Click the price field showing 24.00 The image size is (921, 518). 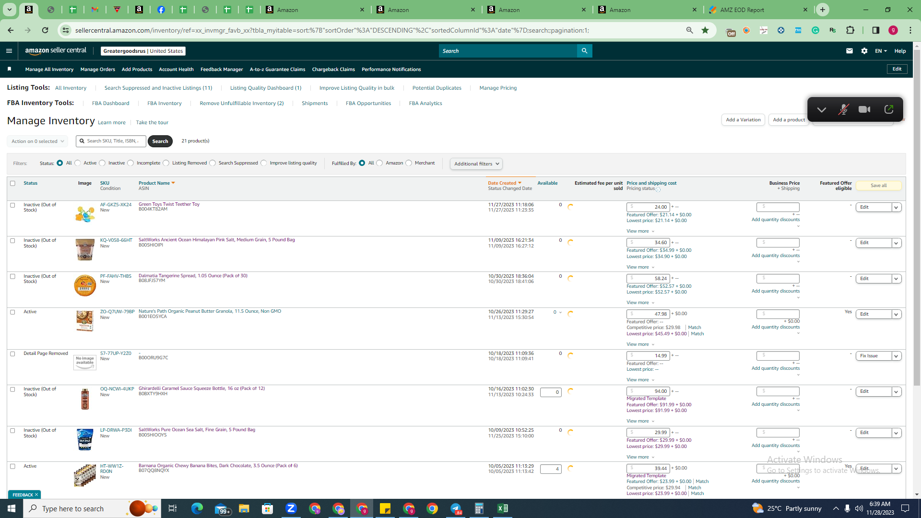click(648, 207)
